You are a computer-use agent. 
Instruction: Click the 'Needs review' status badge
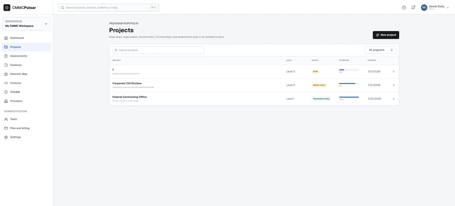[319, 85]
